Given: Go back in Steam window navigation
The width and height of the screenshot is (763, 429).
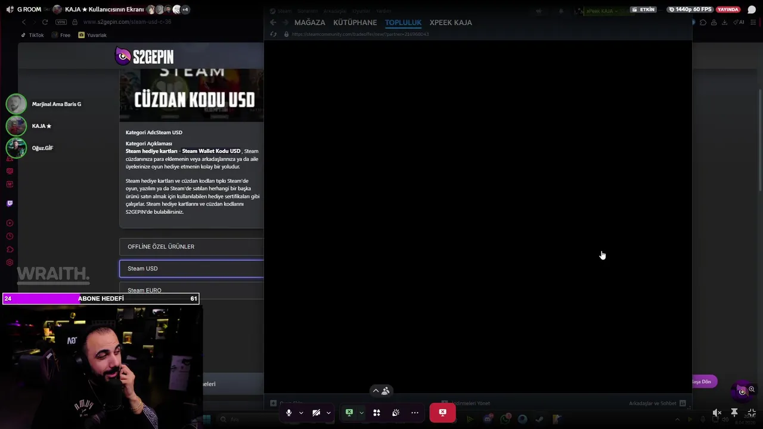Looking at the screenshot, I should pos(273,23).
